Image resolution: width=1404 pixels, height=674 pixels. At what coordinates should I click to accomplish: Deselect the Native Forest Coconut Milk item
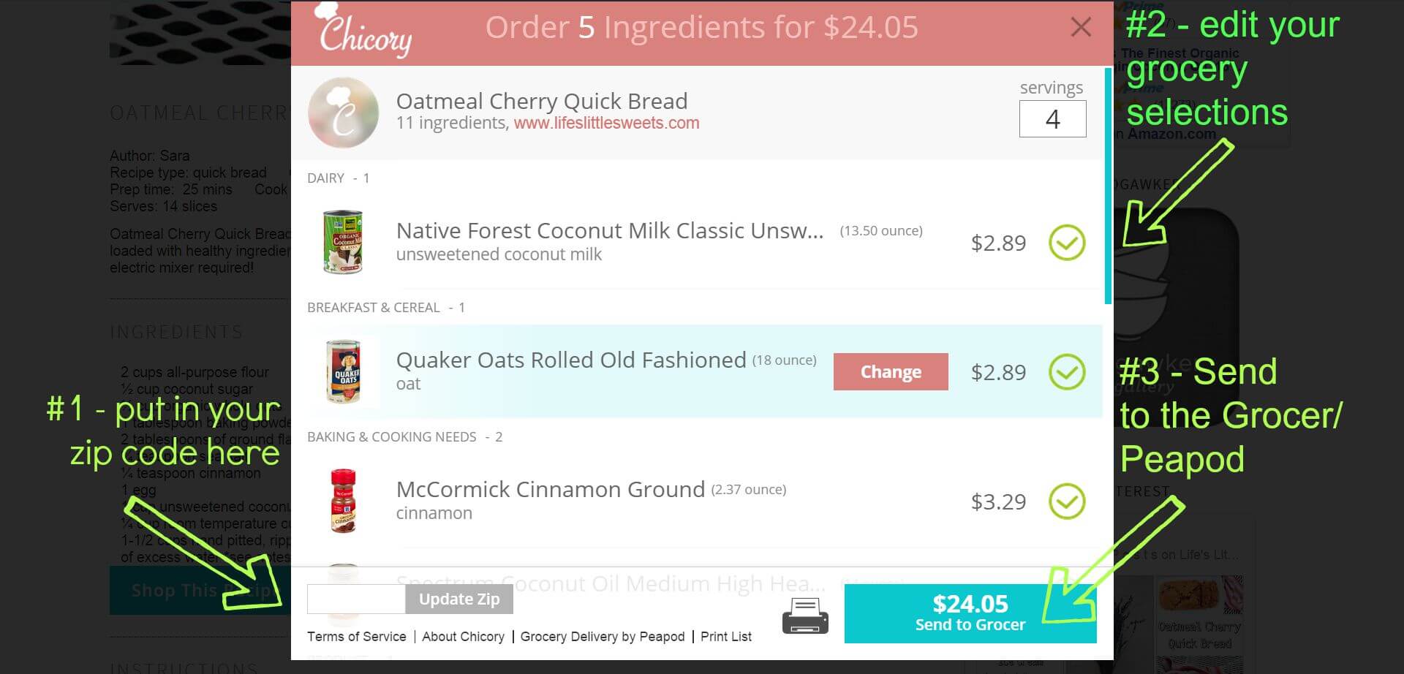coord(1068,243)
